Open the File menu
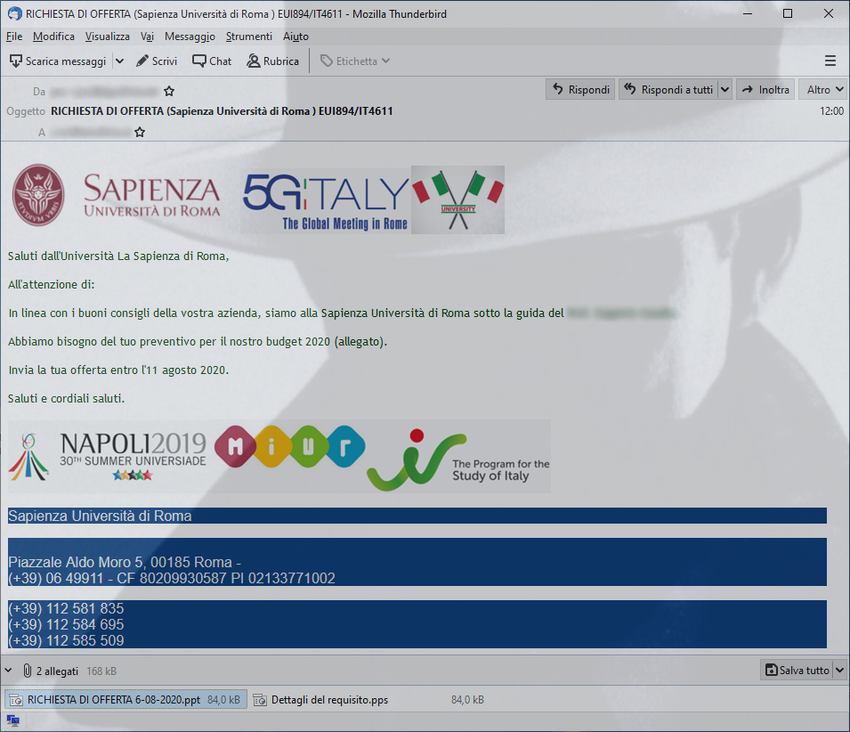This screenshot has height=732, width=850. point(14,37)
